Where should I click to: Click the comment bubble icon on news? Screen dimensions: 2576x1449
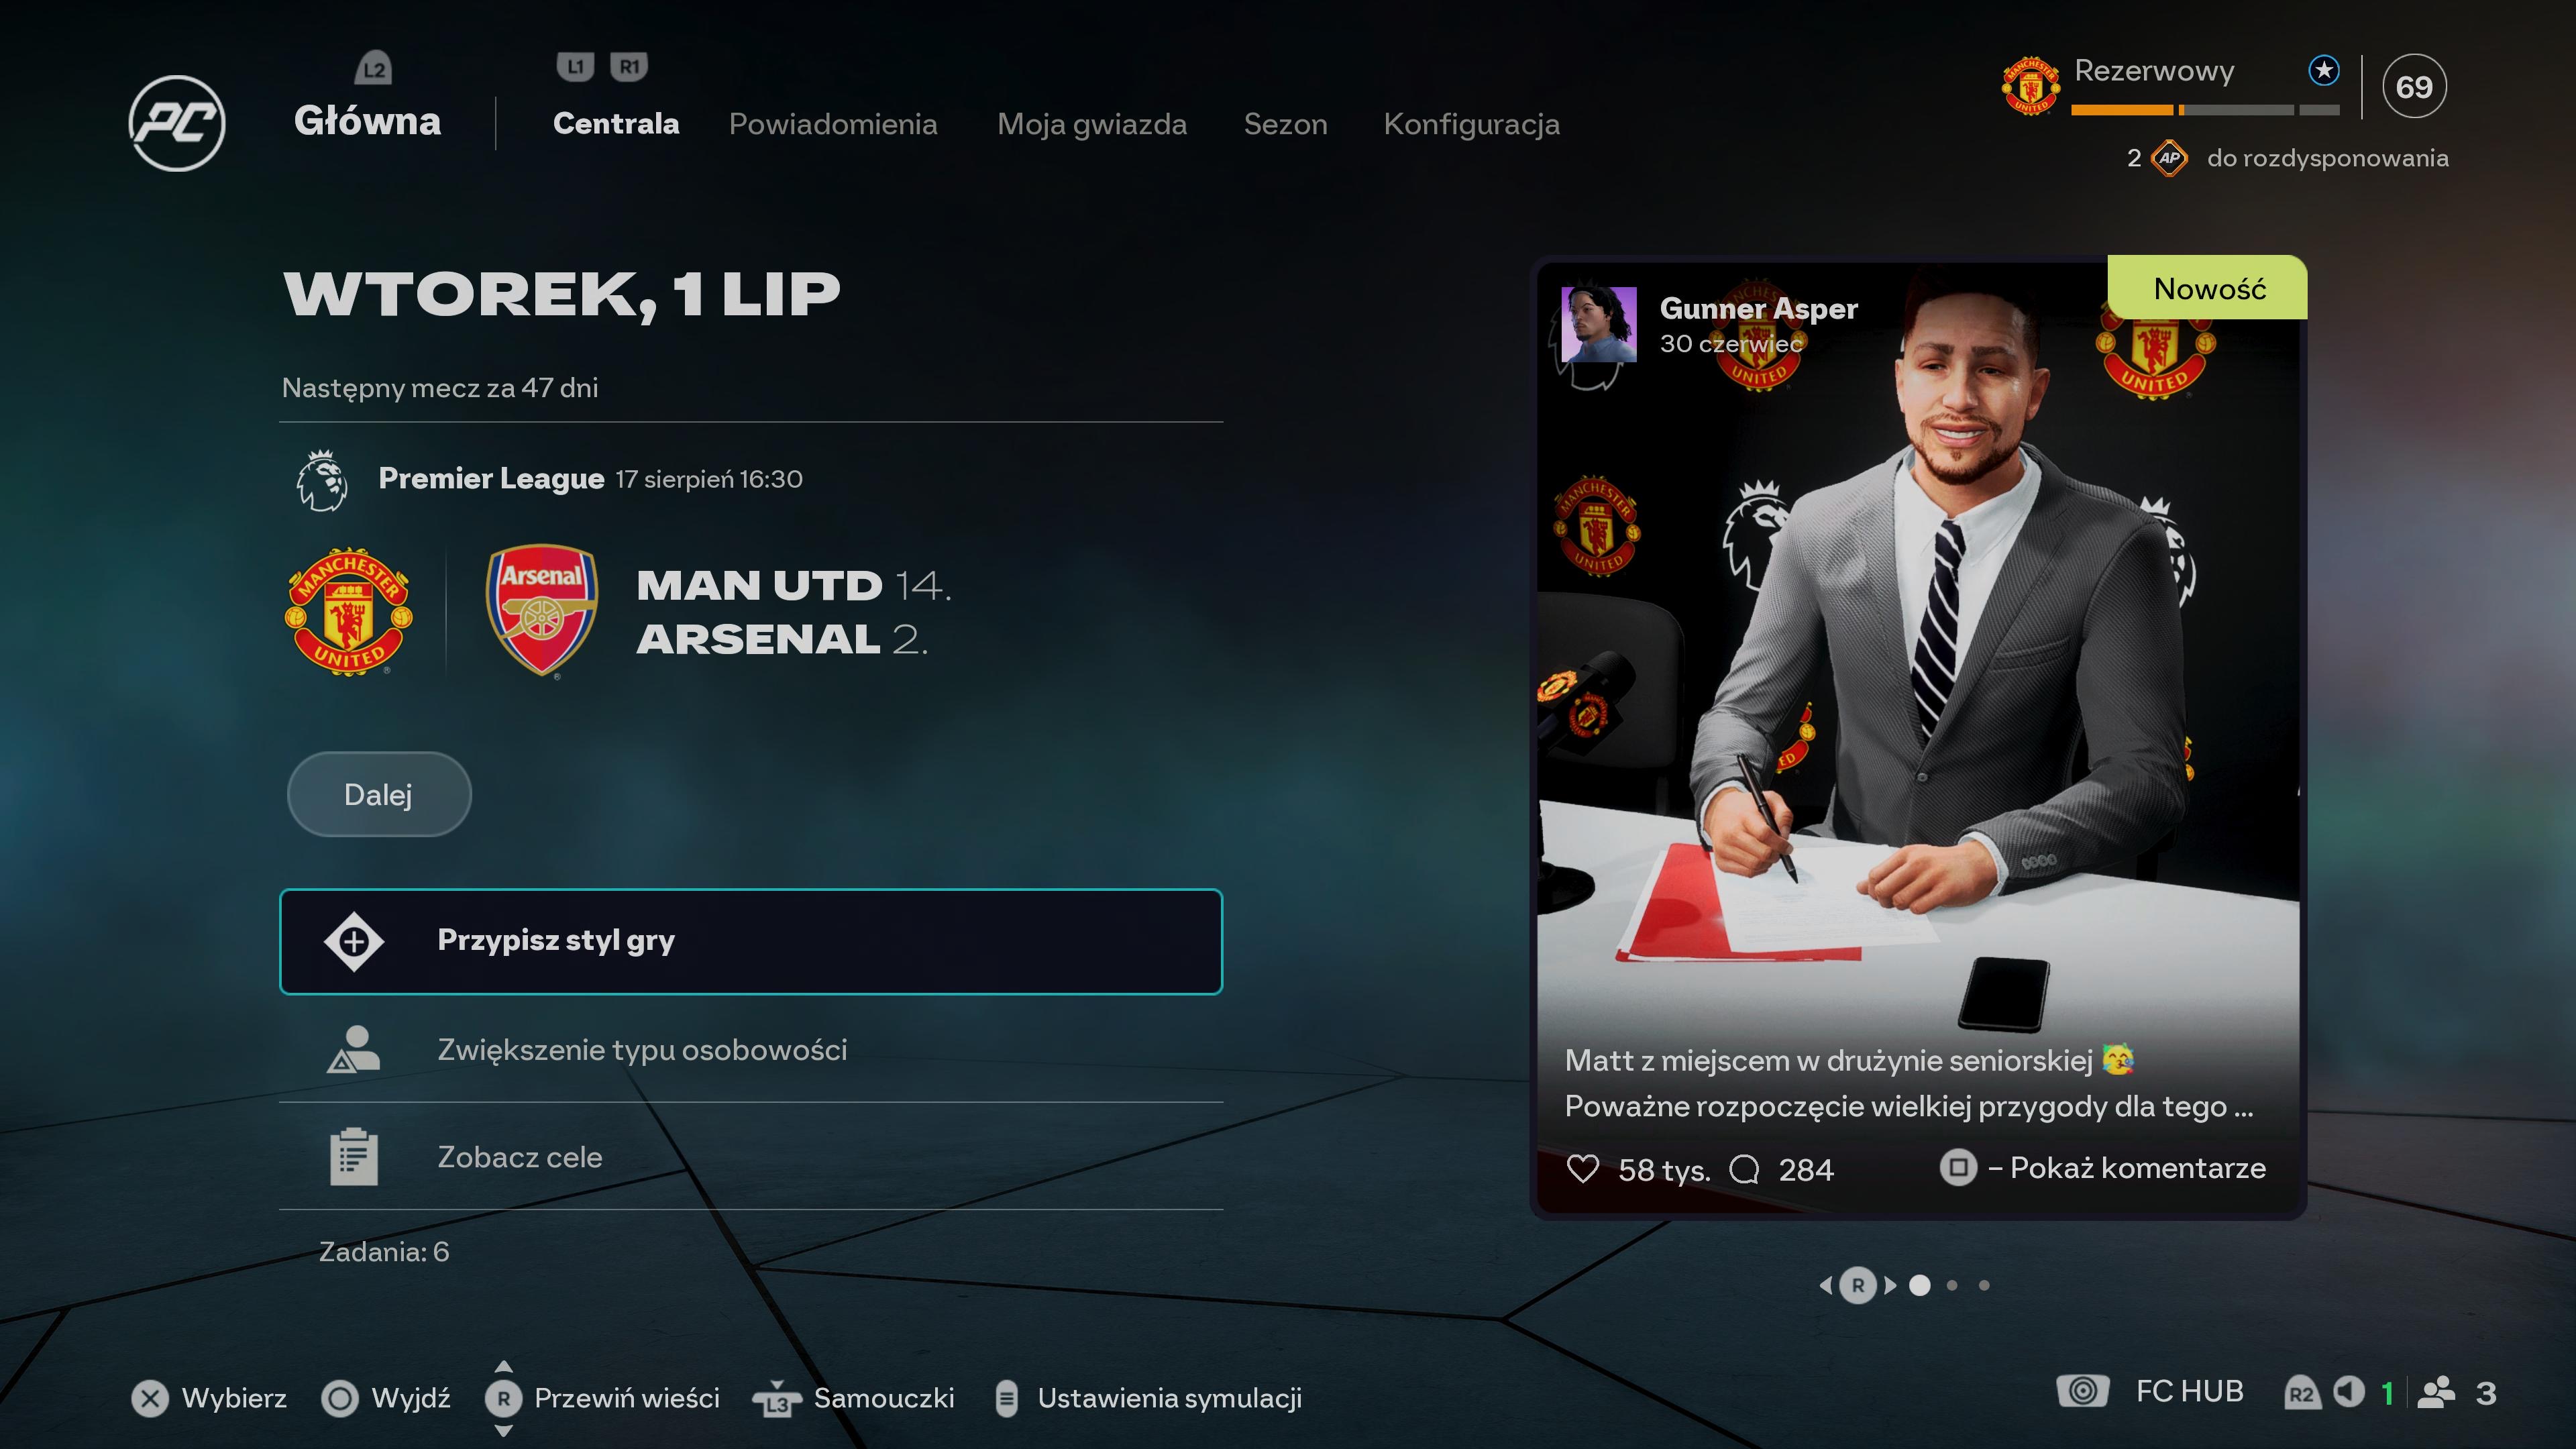[x=1744, y=1168]
